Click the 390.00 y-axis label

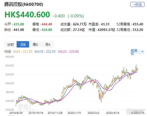click(x=10, y=83)
